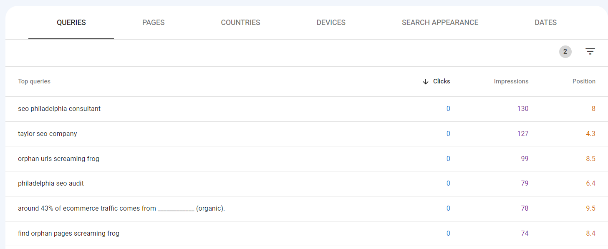Toggle sort arrow beside Clicks header

[x=426, y=82]
